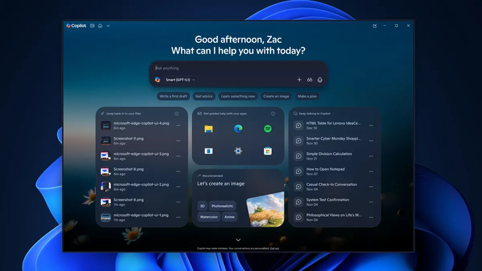
Task: Pick the Learn something new chip
Action: point(238,96)
